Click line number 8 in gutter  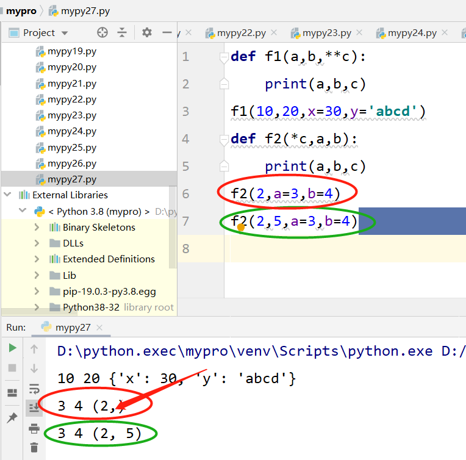coord(186,248)
